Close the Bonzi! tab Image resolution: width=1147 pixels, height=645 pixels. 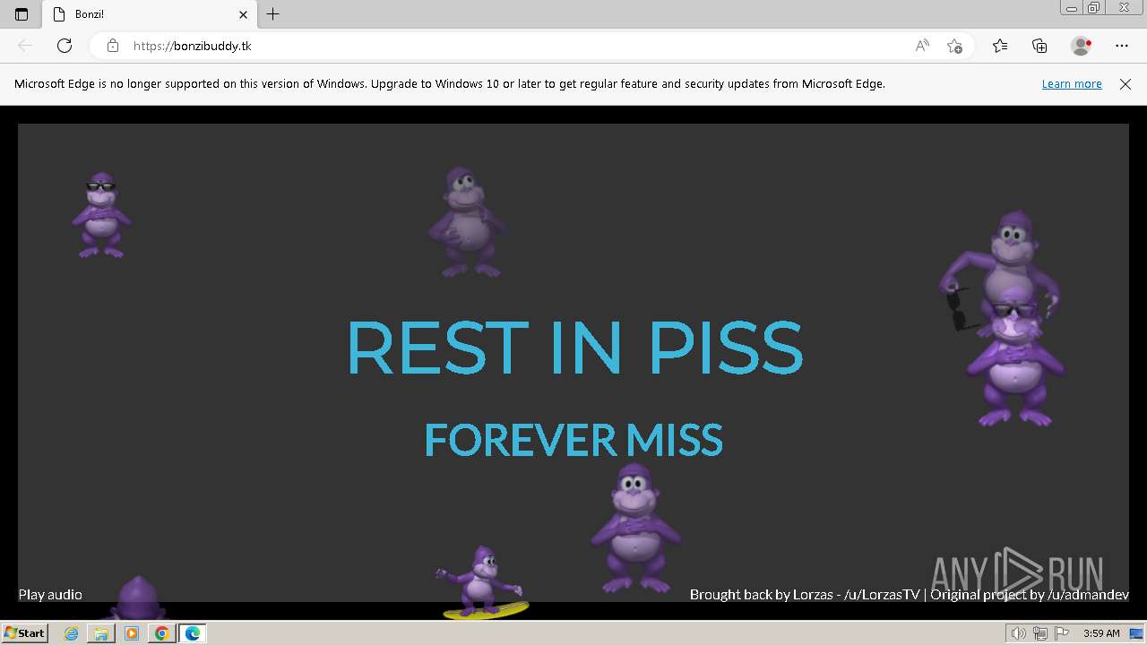tap(243, 14)
